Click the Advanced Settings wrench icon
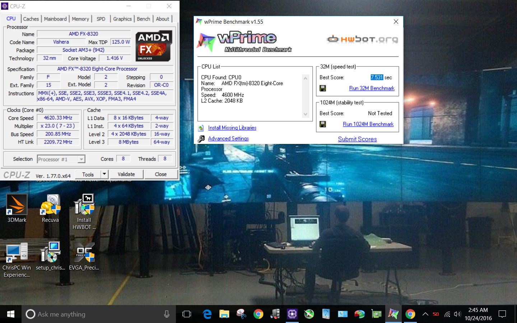 201,139
